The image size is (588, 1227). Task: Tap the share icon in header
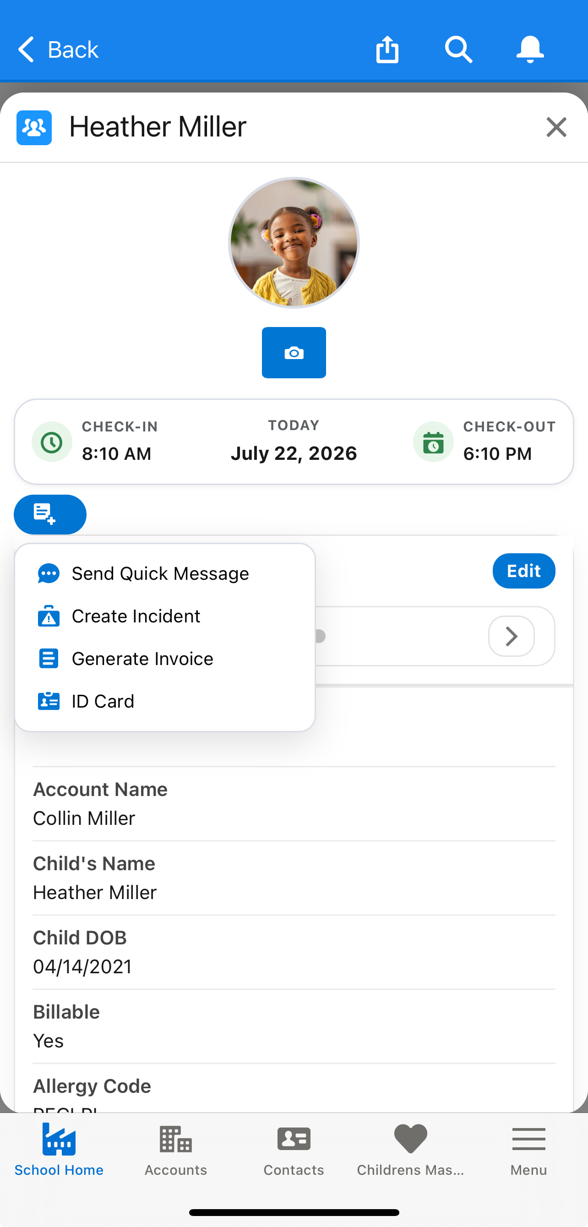387,49
